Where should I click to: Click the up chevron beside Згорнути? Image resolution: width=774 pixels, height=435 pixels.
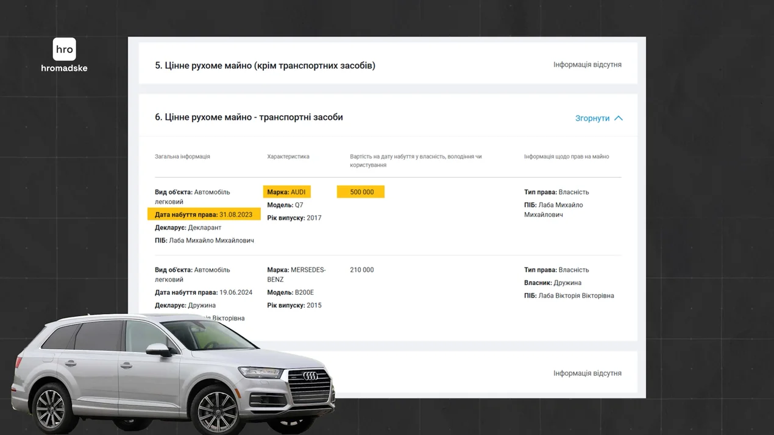[x=619, y=118]
